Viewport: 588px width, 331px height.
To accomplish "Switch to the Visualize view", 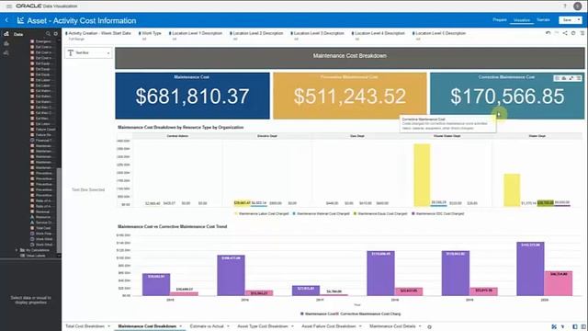I will pos(522,20).
